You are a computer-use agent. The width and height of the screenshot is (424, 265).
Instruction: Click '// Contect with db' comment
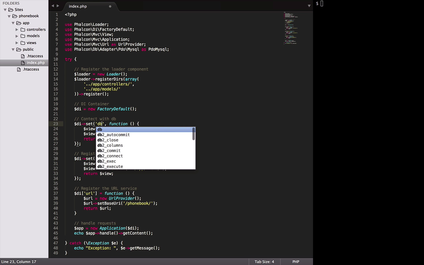(x=95, y=119)
